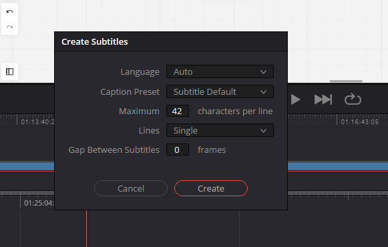Click the redo arrow icon
388x247 pixels.
pyautogui.click(x=9, y=27)
